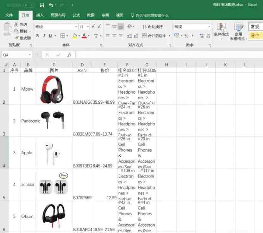Open 条件格式 conditional formatting
This screenshot has height=233, width=263.
coord(221,31)
